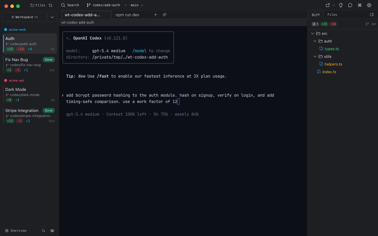Click the codex/dark-mode branch label

coord(25,95)
